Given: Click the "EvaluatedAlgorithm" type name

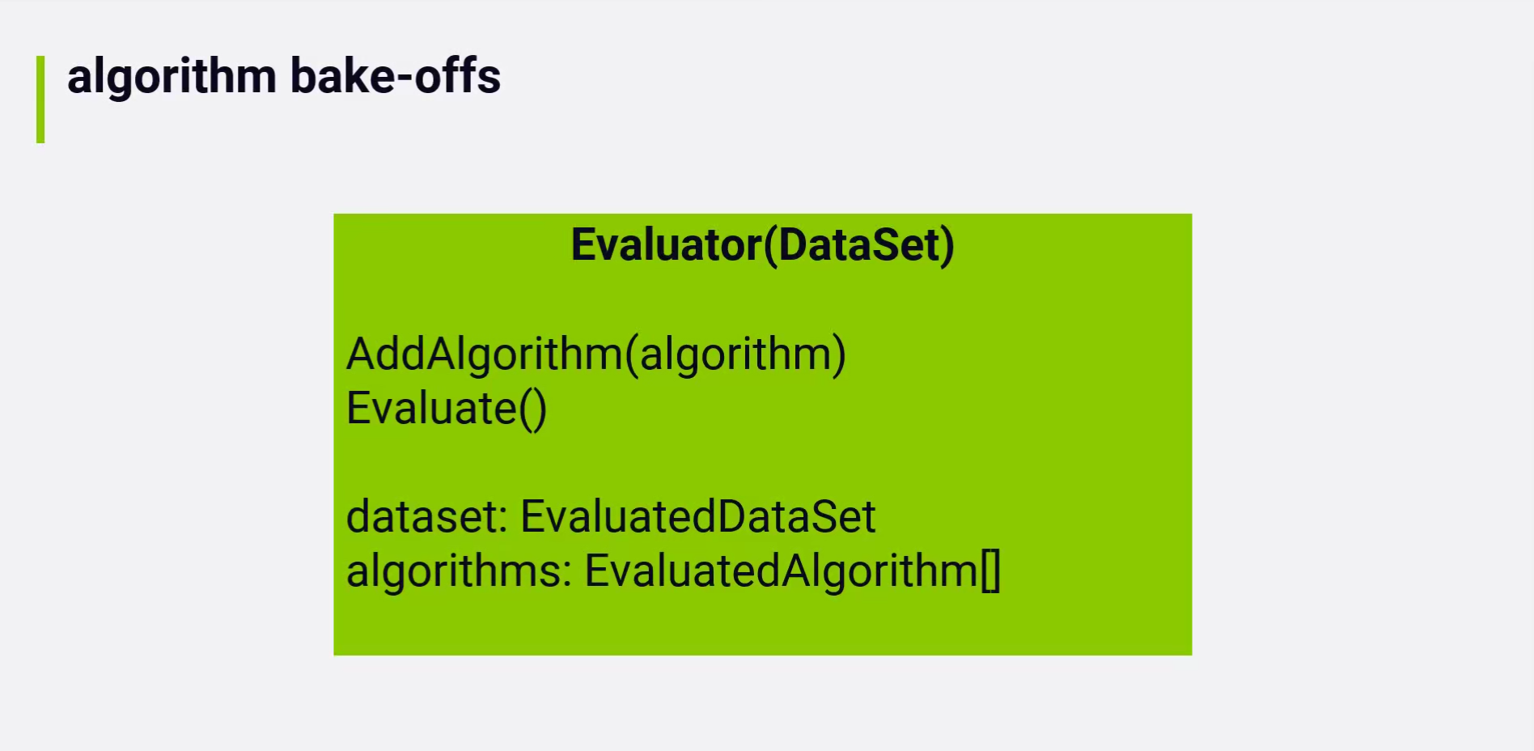Looking at the screenshot, I should click(781, 571).
